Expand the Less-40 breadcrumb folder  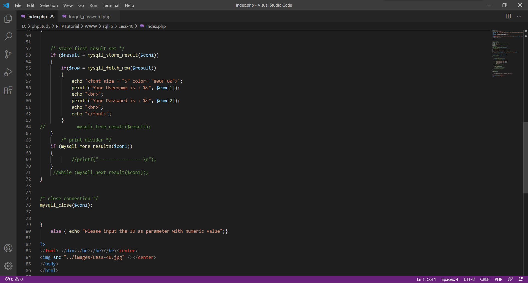pyautogui.click(x=126, y=26)
